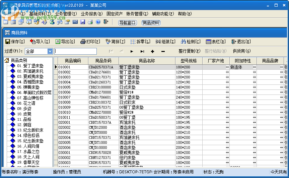Image resolution: width=289 pixels, height=178 pixels.
Task: Click the printer icon in main toolbar
Action: point(90,22)
